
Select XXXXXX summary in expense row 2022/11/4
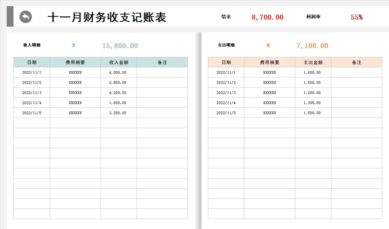coord(270,103)
